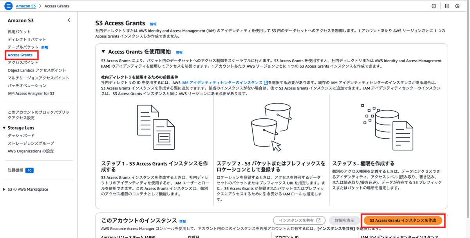Click the 社内ディレクトリを使用するための前提条件 heading
The height and width of the screenshot is (238, 470).
pos(140,77)
